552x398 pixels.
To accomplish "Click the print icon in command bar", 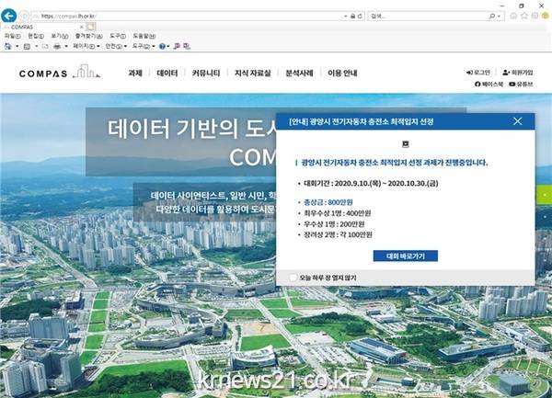I will pyautogui.click(x=56, y=45).
